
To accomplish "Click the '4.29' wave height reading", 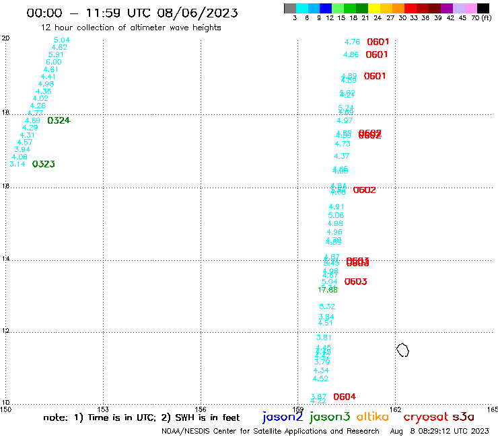I will point(30,128).
